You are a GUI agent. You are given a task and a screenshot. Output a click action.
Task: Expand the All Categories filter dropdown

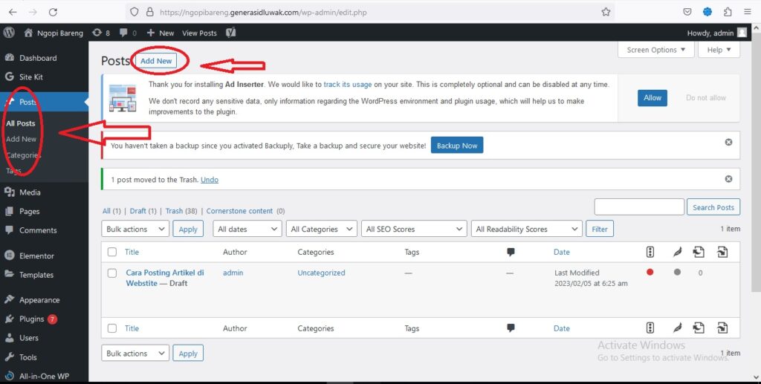click(322, 230)
